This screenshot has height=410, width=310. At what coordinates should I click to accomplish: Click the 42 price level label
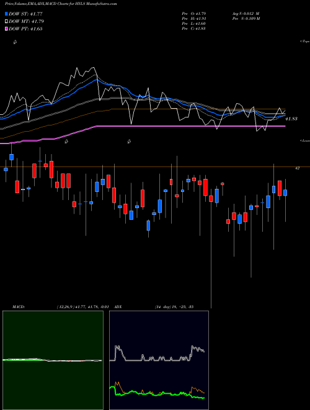[297, 168]
